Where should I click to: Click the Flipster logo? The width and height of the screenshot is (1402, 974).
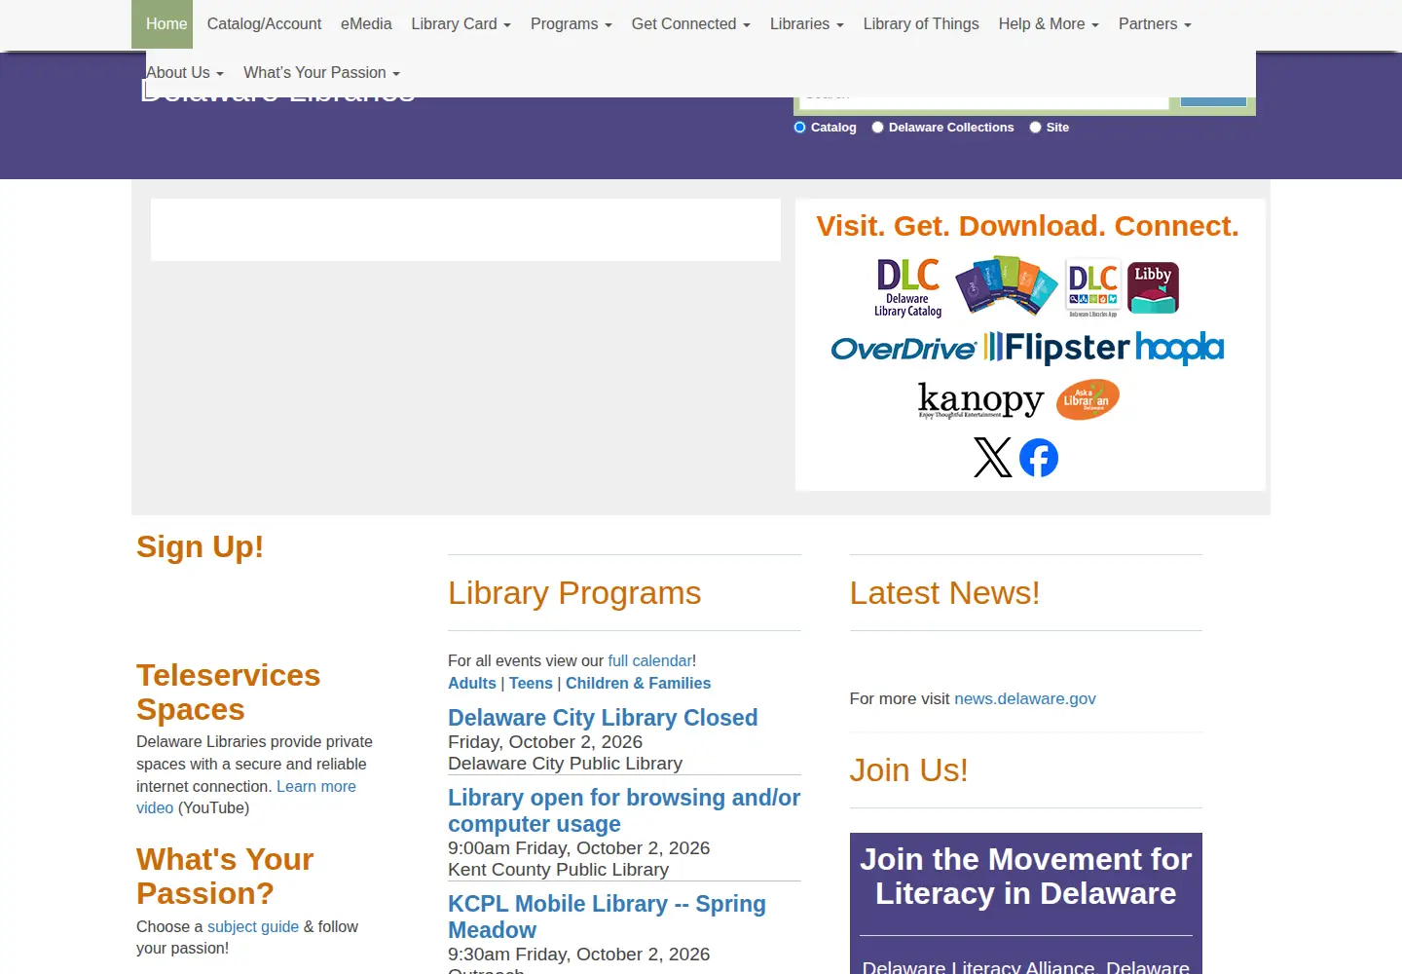coord(1056,347)
